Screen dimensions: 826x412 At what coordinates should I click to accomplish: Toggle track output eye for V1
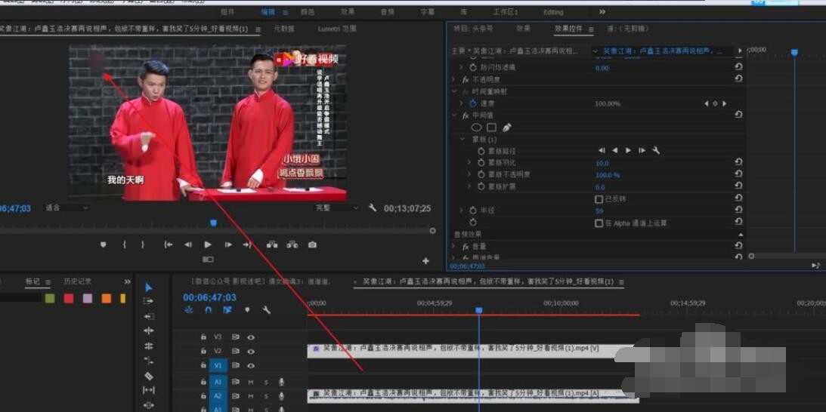coord(252,365)
